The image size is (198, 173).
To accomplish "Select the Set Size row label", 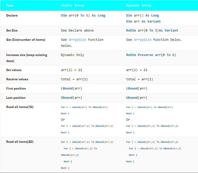I will (x=12, y=30).
